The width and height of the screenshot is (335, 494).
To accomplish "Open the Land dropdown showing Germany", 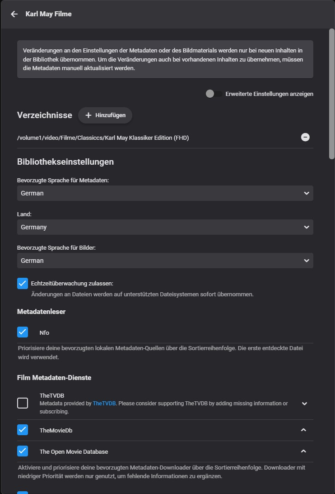I will pos(165,227).
